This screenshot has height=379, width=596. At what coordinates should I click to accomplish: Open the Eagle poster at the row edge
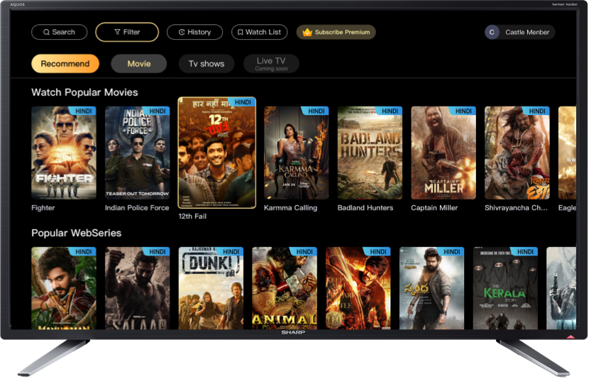tap(567, 153)
